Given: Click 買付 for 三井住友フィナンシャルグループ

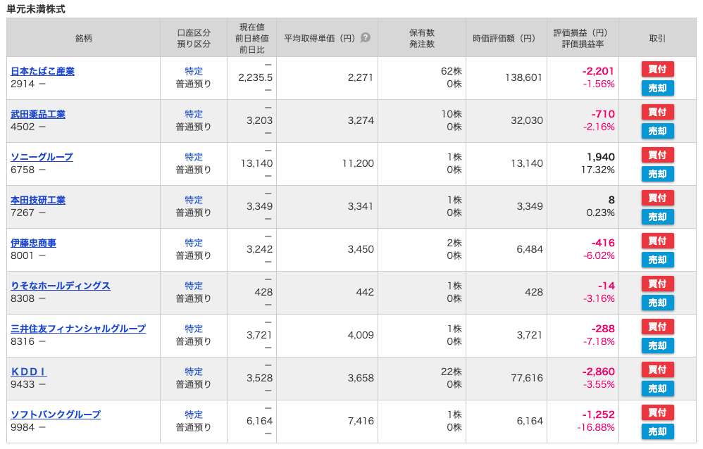Looking at the screenshot, I should [657, 327].
